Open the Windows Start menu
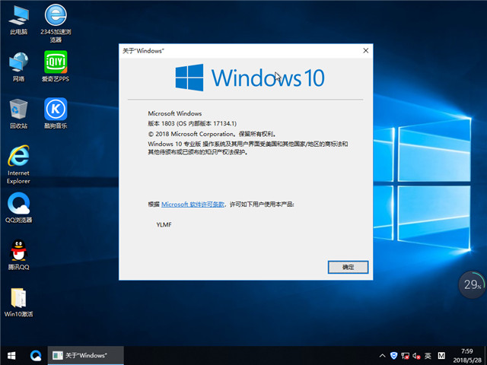The height and width of the screenshot is (365, 487). (11, 355)
